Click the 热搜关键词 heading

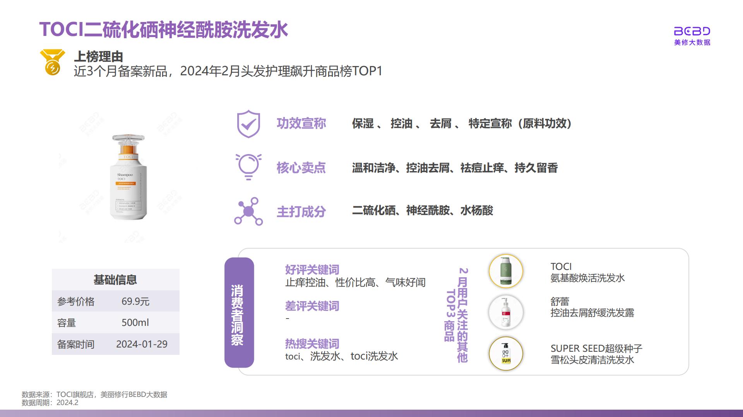click(312, 344)
